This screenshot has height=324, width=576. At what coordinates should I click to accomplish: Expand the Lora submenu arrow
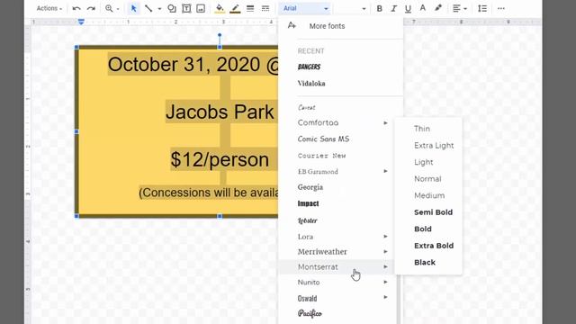[385, 236]
